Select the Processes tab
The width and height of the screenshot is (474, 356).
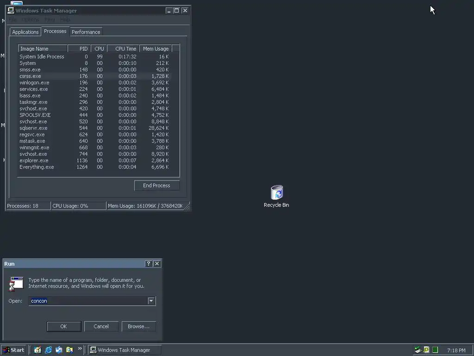click(x=55, y=31)
